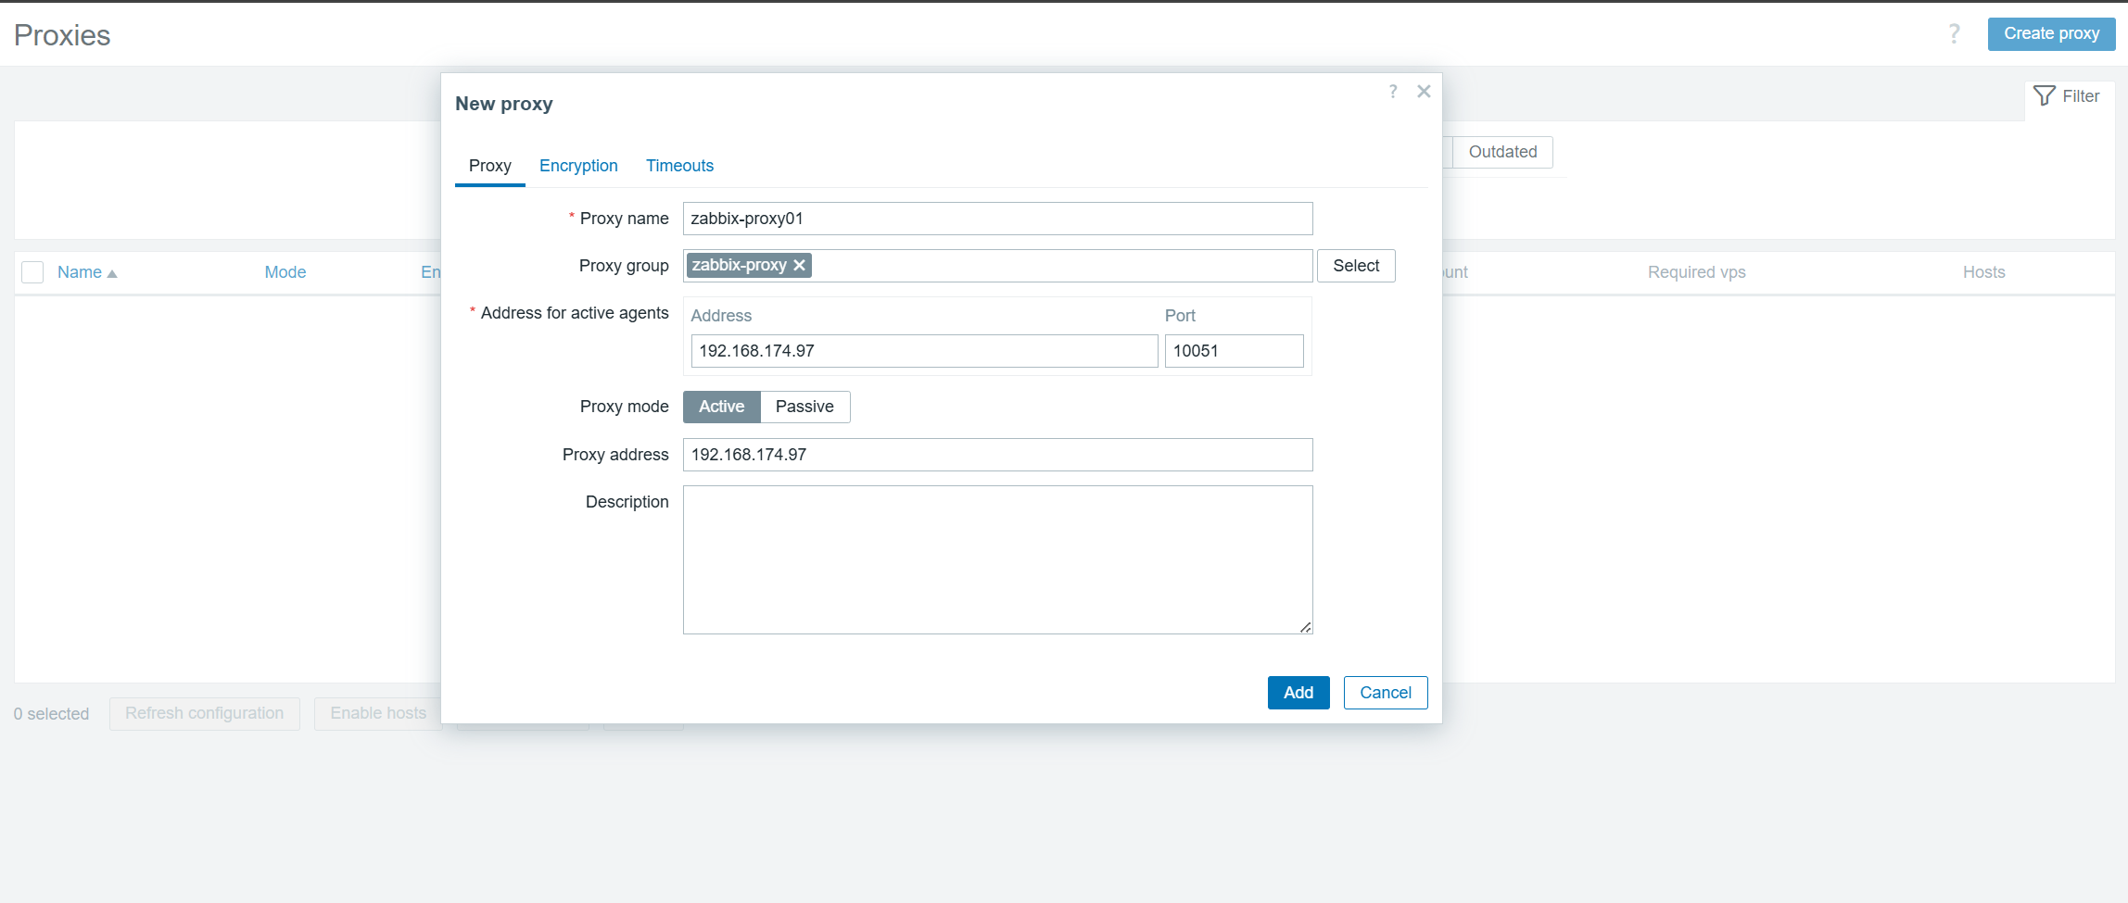This screenshot has height=903, width=2128.
Task: Click the Name sort arrow
Action: (x=112, y=273)
